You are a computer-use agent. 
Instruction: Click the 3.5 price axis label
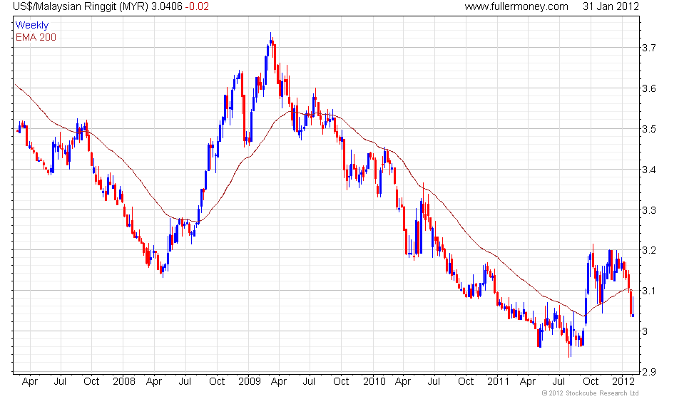(648, 129)
